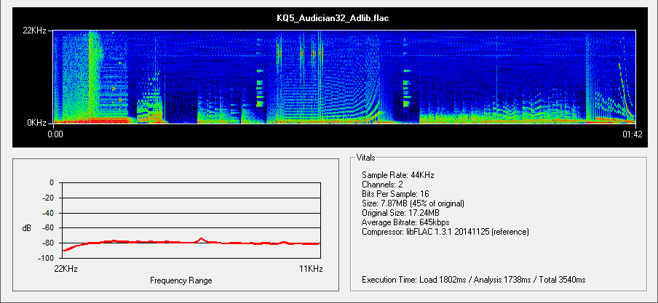The height and width of the screenshot is (303, 658).
Task: Click the spectrogram display area
Action: [x=344, y=77]
